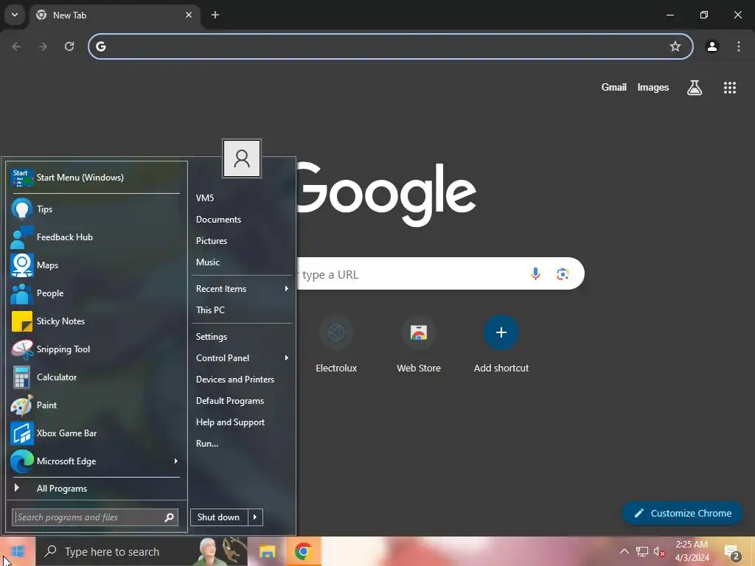This screenshot has width=755, height=566.
Task: Open a new Chrome tab with plus
Action: pyautogui.click(x=215, y=15)
